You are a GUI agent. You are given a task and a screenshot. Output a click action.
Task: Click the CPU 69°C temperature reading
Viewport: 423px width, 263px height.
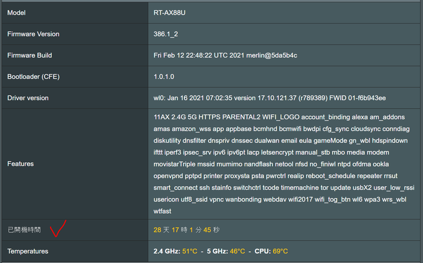(x=271, y=251)
